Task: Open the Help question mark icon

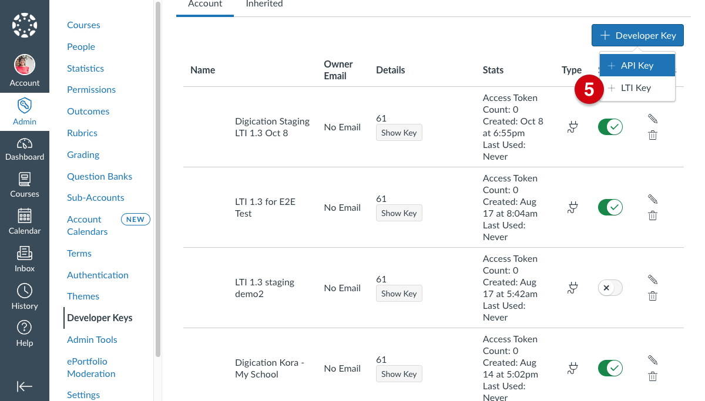Action: 25,328
